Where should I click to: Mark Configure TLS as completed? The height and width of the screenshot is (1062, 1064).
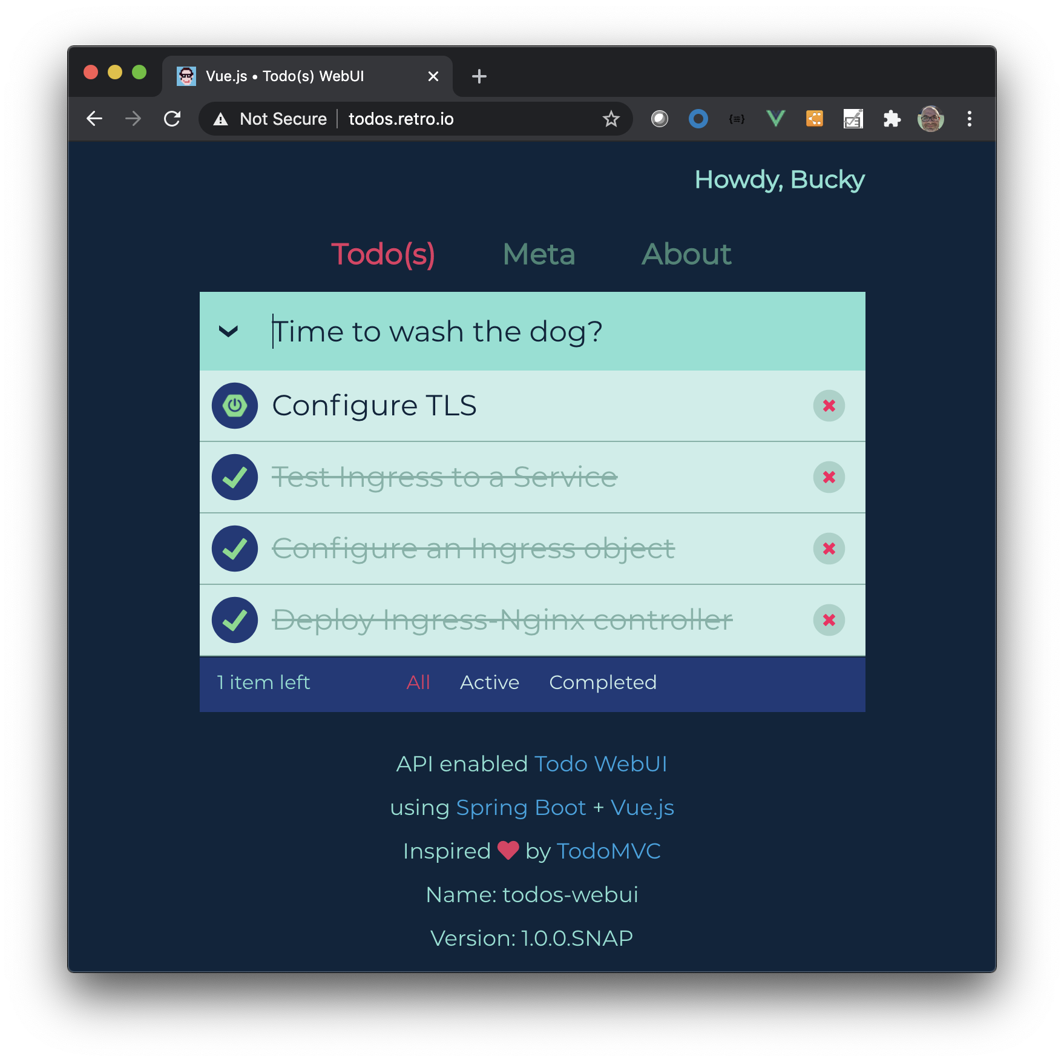point(235,406)
